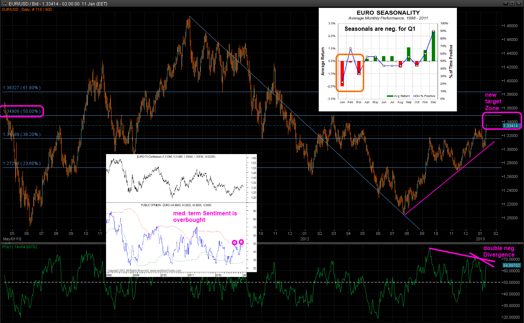Click the 1.30000 price axis label
Viewport: 524px width, 323px height.
tap(510, 149)
